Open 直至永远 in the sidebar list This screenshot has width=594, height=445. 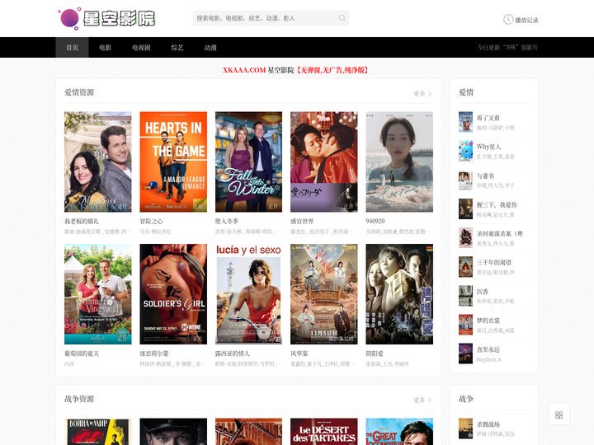(488, 349)
